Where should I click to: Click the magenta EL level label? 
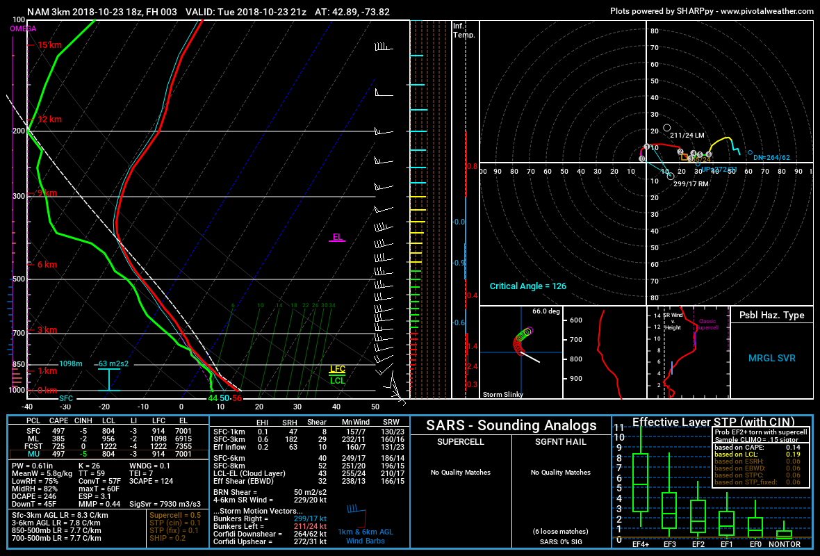338,237
